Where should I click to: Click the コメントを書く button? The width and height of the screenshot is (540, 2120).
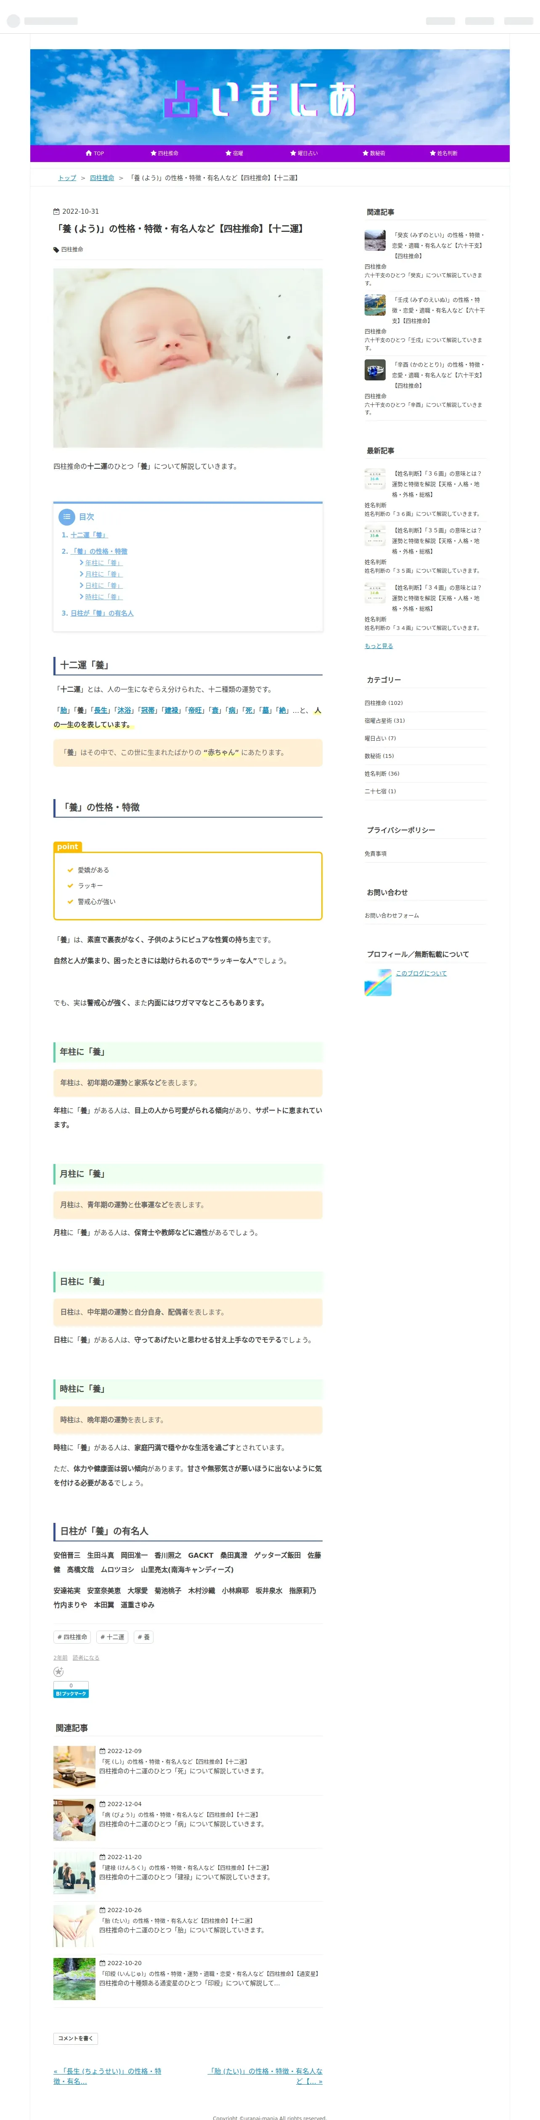(x=76, y=2038)
